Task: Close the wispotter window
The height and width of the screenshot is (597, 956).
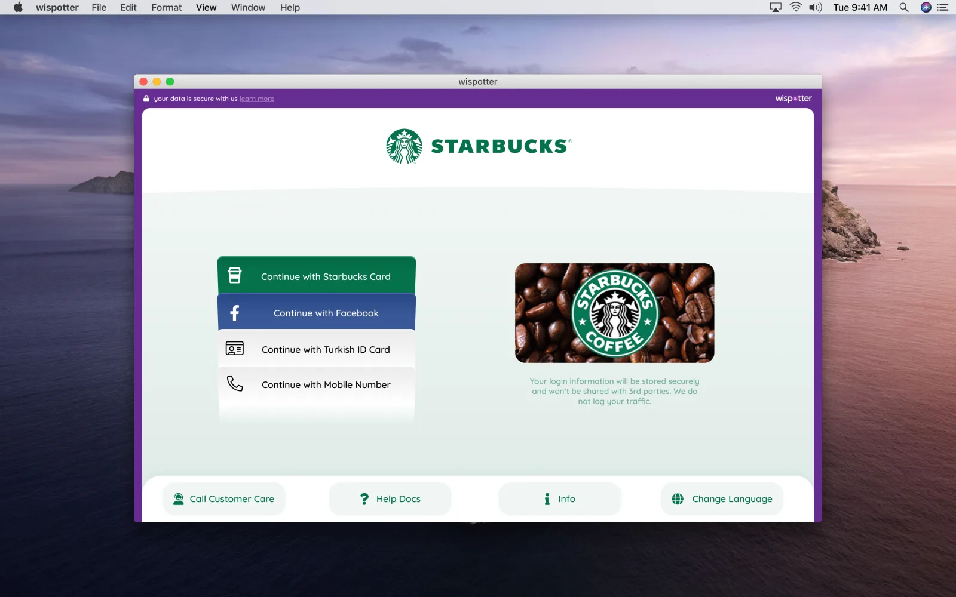Action: coord(143,82)
